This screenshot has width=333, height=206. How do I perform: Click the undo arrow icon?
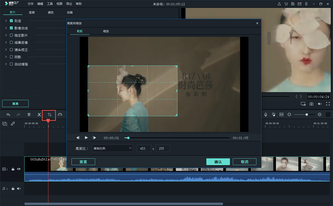pos(8,115)
